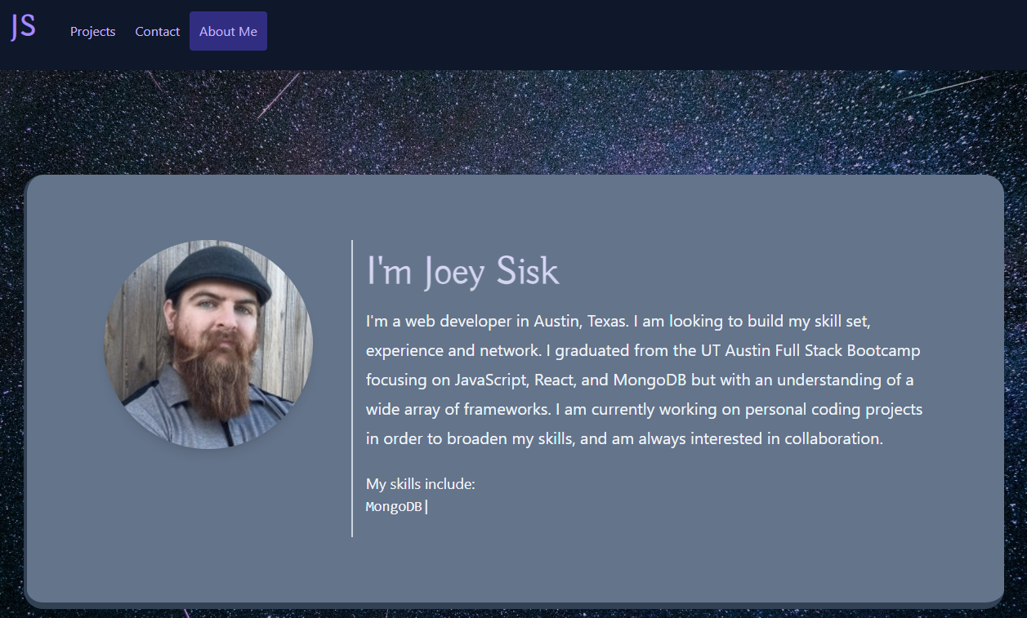Click the "I'm Joey Sisk" heading
This screenshot has width=1027, height=618.
click(x=462, y=271)
